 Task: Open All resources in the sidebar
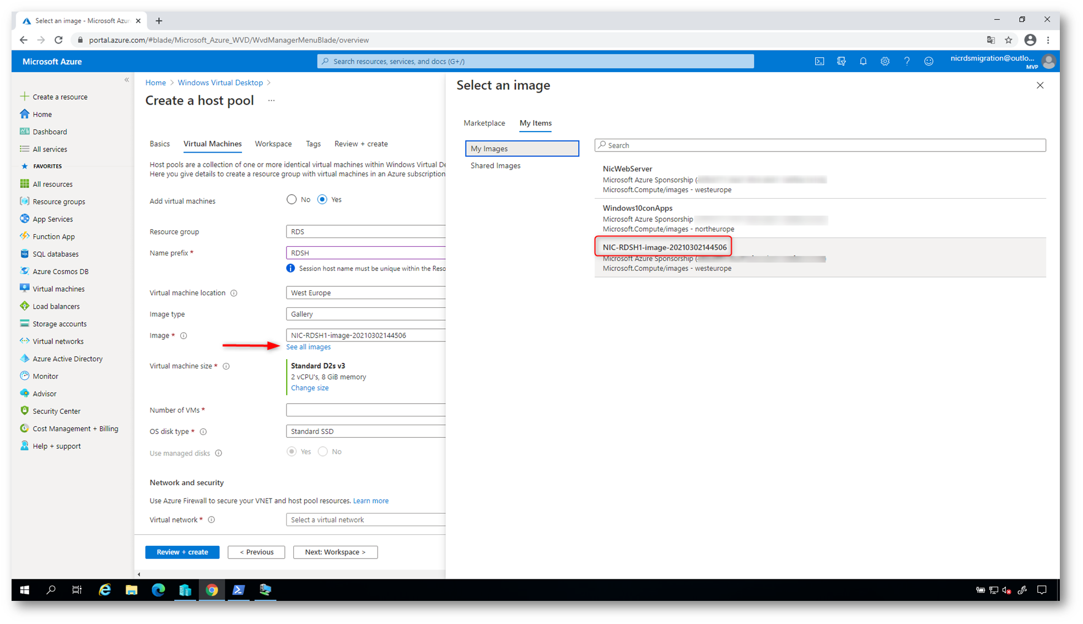52,184
